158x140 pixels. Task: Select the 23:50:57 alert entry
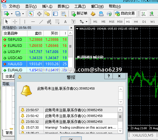[69, 110]
